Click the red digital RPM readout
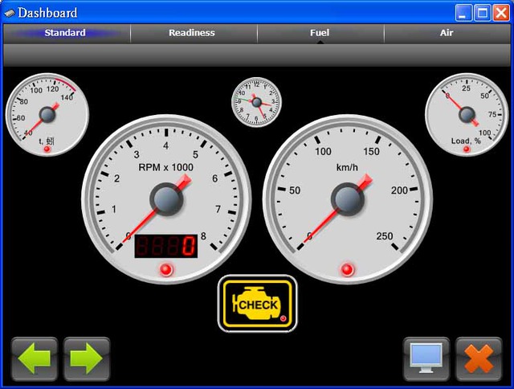514x389 pixels. [166, 245]
